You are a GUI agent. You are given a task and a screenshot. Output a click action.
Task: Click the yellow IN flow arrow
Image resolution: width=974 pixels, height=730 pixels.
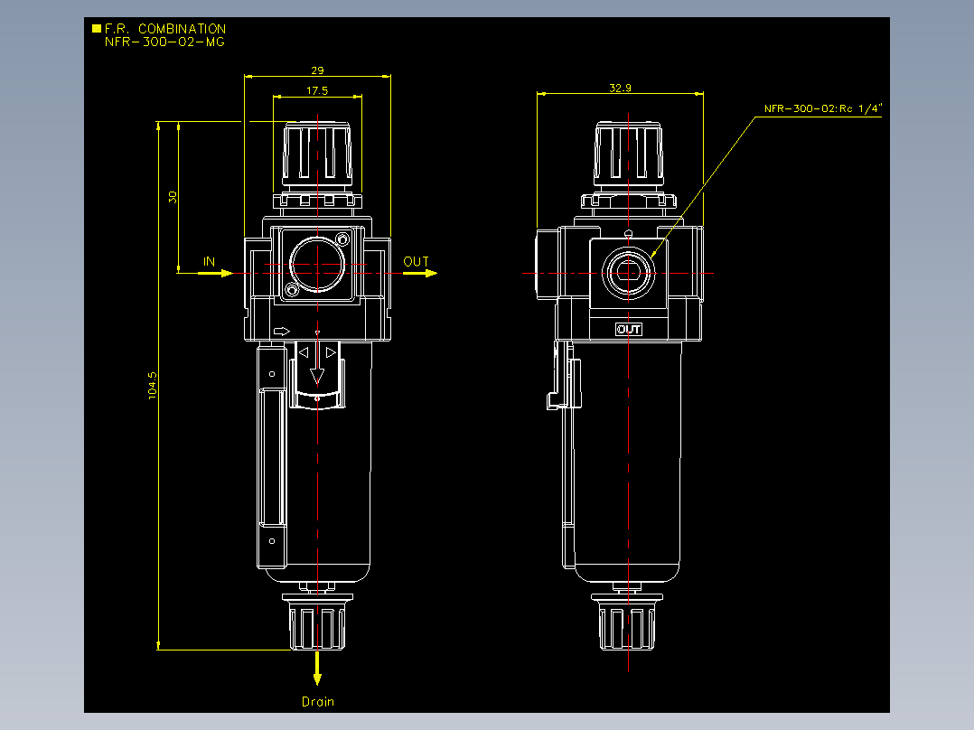215,273
